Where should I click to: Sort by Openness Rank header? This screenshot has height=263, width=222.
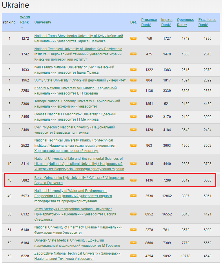(x=185, y=22)
